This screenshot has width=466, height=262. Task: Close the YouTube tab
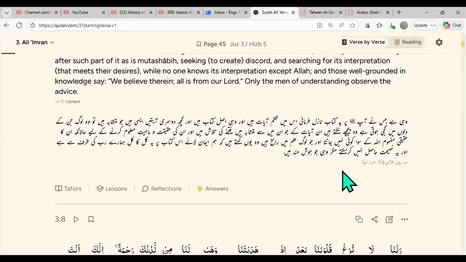point(103,12)
